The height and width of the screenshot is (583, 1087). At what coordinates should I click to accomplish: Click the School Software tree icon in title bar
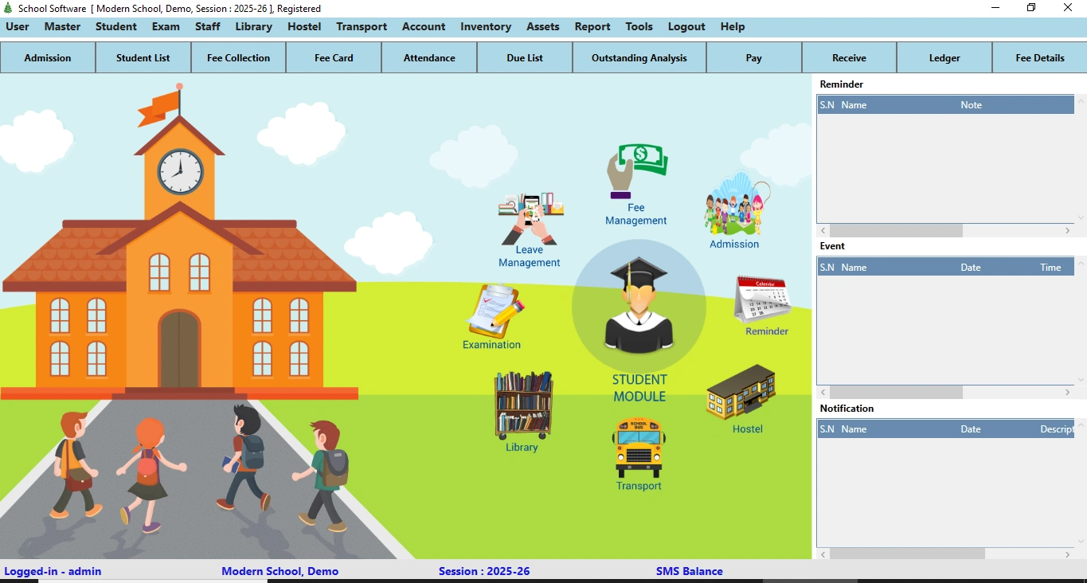[x=9, y=8]
